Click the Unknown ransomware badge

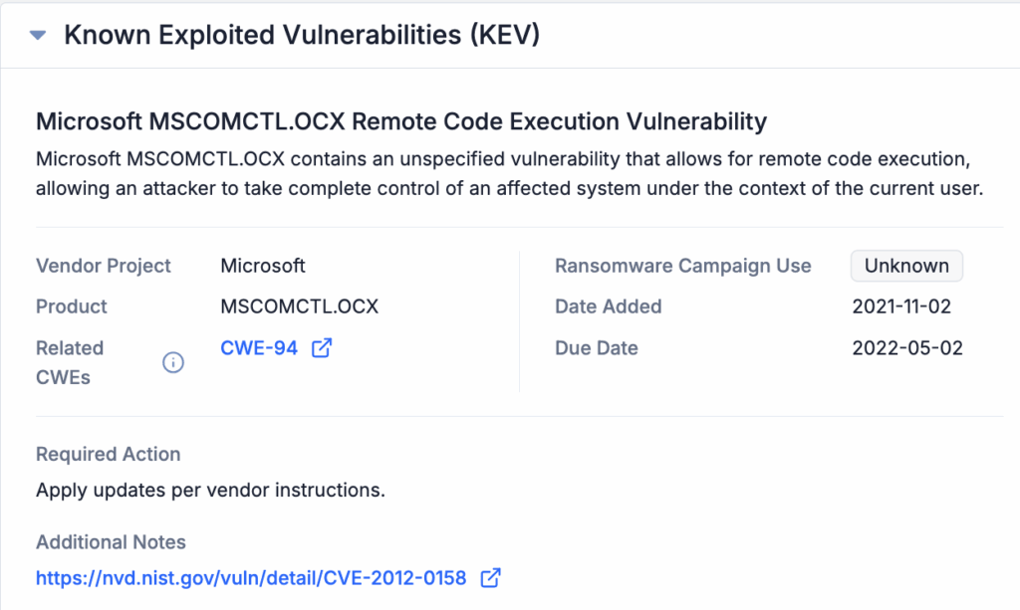point(906,266)
